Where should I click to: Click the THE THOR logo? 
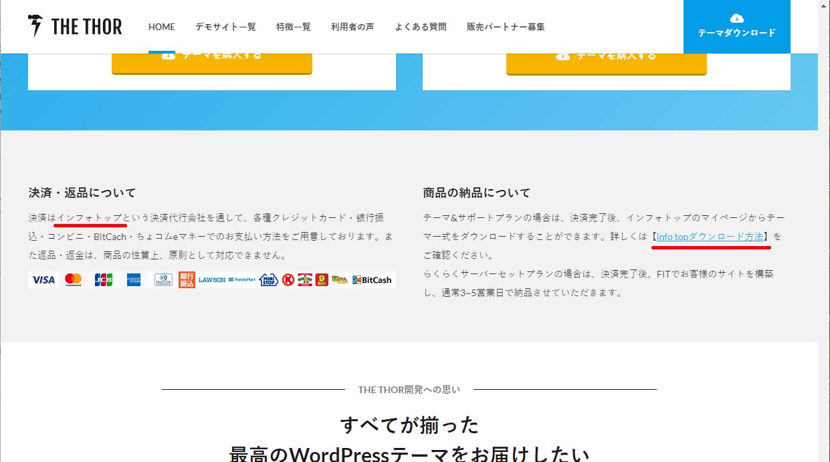(x=75, y=27)
